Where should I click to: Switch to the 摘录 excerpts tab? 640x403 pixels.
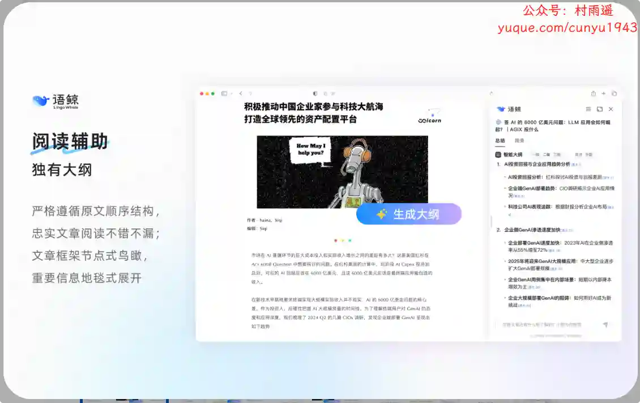[519, 141]
